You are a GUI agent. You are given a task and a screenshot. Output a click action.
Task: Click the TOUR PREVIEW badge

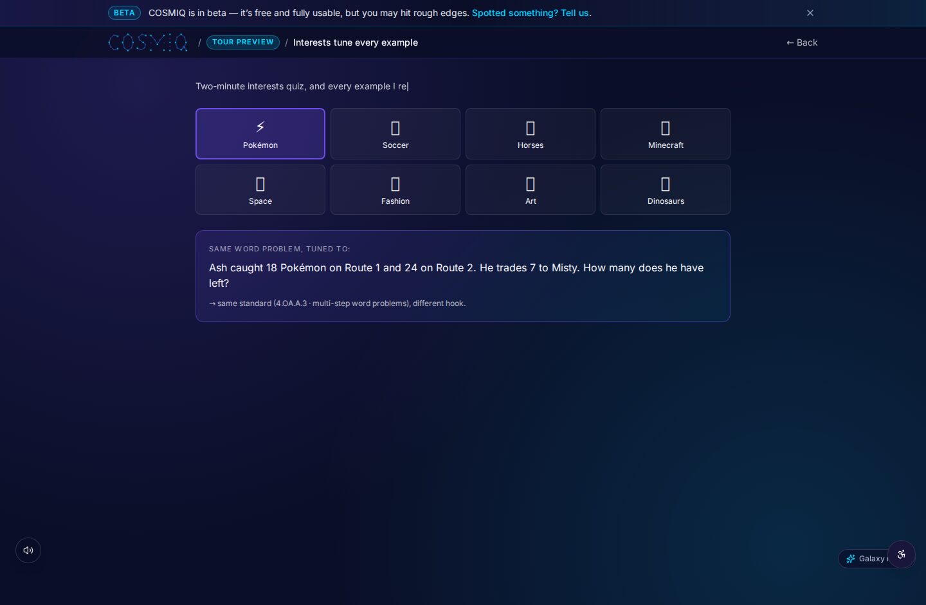click(x=243, y=42)
